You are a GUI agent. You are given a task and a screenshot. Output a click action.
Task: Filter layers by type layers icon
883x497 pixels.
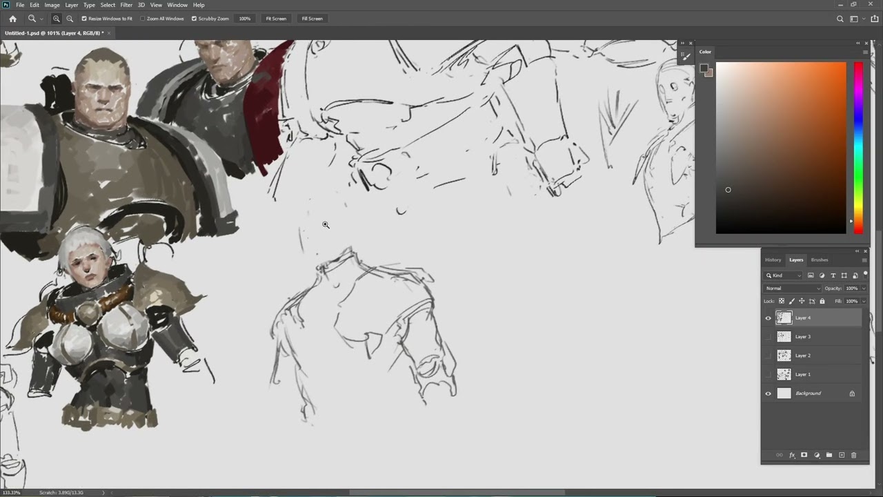(x=833, y=275)
